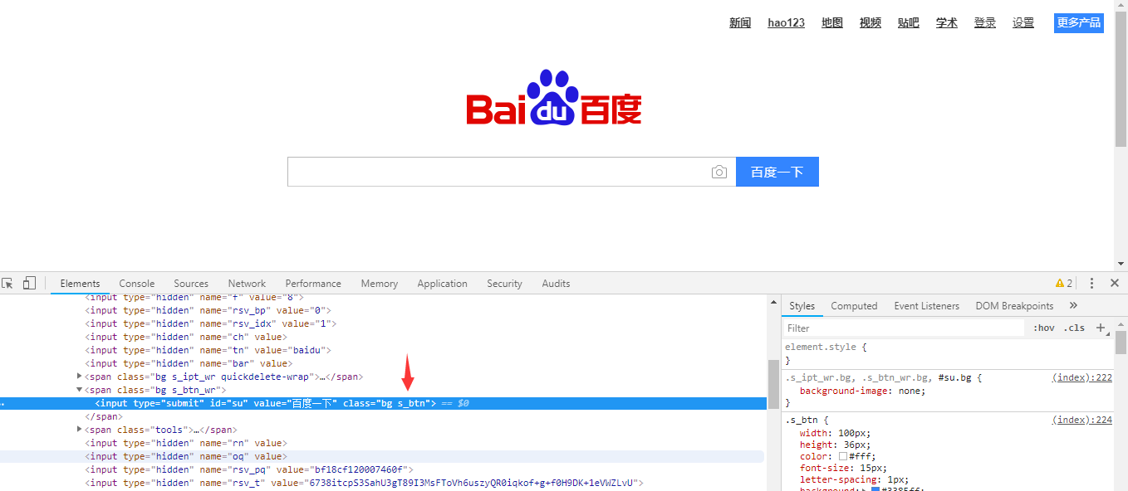1128x491 pixels.
Task: Click the element.style rule header
Action: tap(826, 347)
